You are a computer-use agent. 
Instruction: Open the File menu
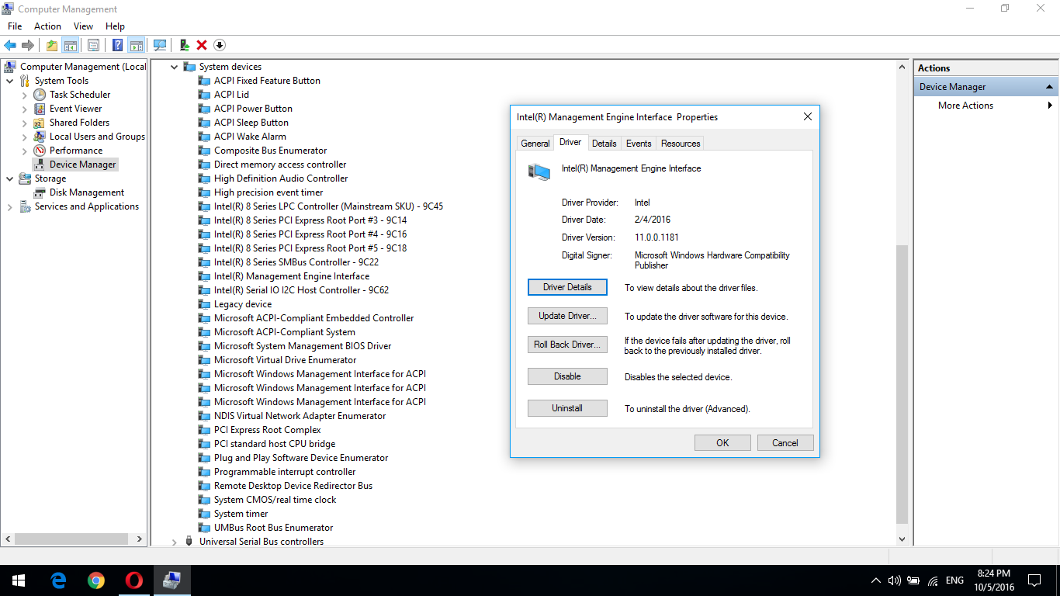[x=15, y=26]
